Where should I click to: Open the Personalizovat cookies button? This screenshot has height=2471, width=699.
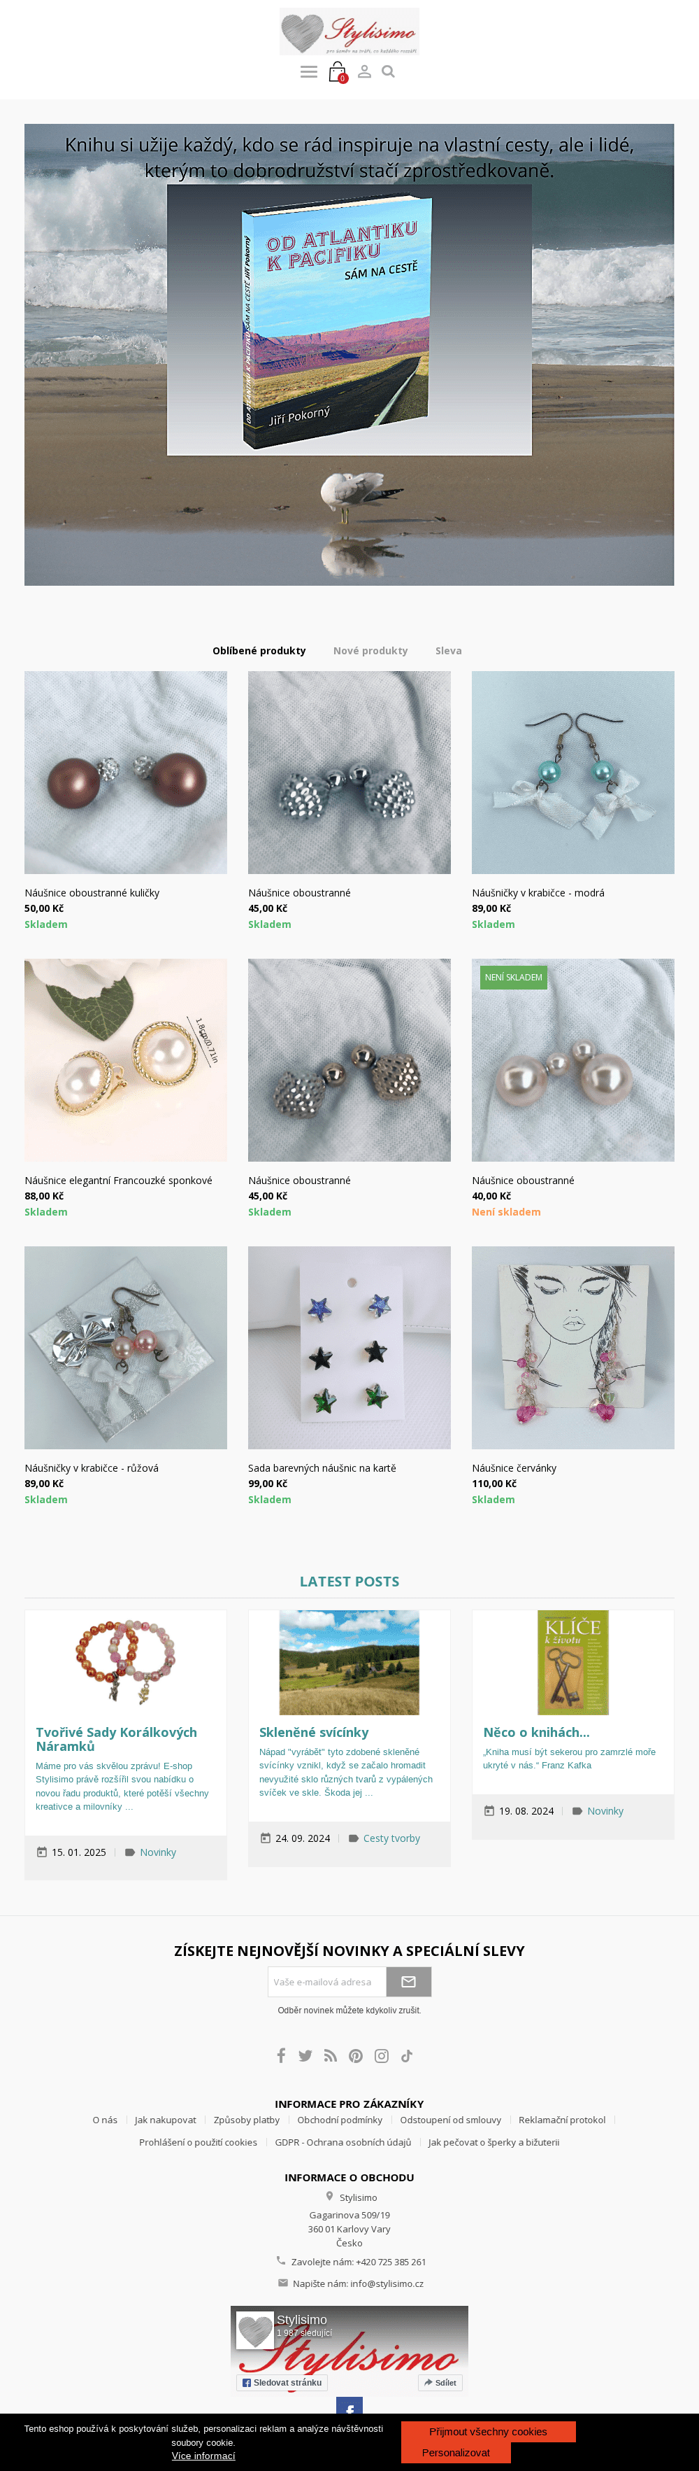(456, 2452)
